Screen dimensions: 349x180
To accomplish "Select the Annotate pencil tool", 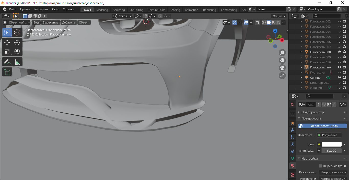I will (7, 62).
